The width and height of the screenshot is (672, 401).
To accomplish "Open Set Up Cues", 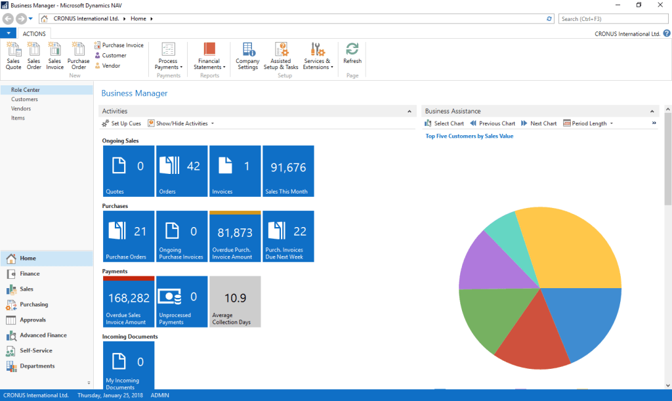I will (x=121, y=123).
